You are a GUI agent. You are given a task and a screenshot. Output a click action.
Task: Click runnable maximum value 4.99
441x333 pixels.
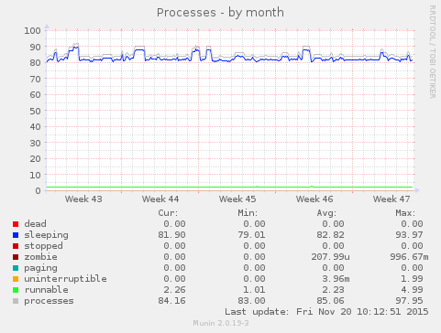[413, 290]
